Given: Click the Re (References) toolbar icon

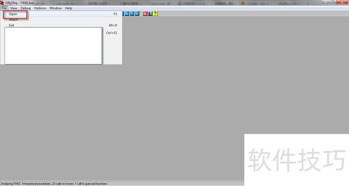Looking at the screenshot, I should coord(127,14).
